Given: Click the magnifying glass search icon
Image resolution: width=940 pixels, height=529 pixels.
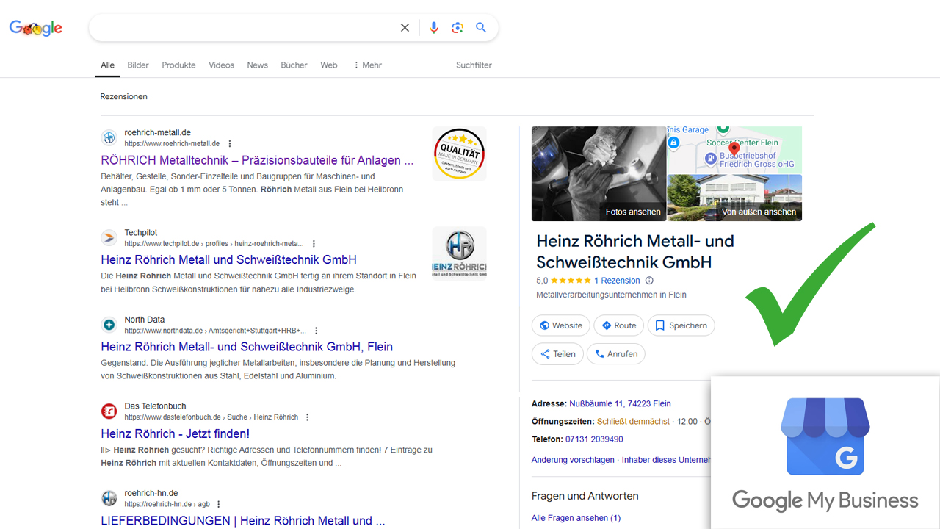Looking at the screenshot, I should point(481,28).
